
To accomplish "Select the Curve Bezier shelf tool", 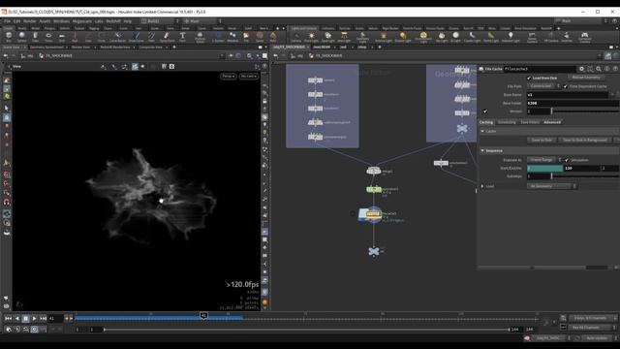I will point(117,37).
